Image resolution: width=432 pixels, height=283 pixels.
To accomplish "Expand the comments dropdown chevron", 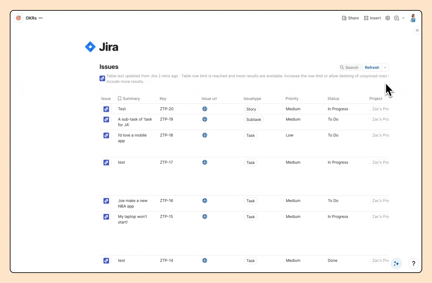I will pyautogui.click(x=403, y=18).
